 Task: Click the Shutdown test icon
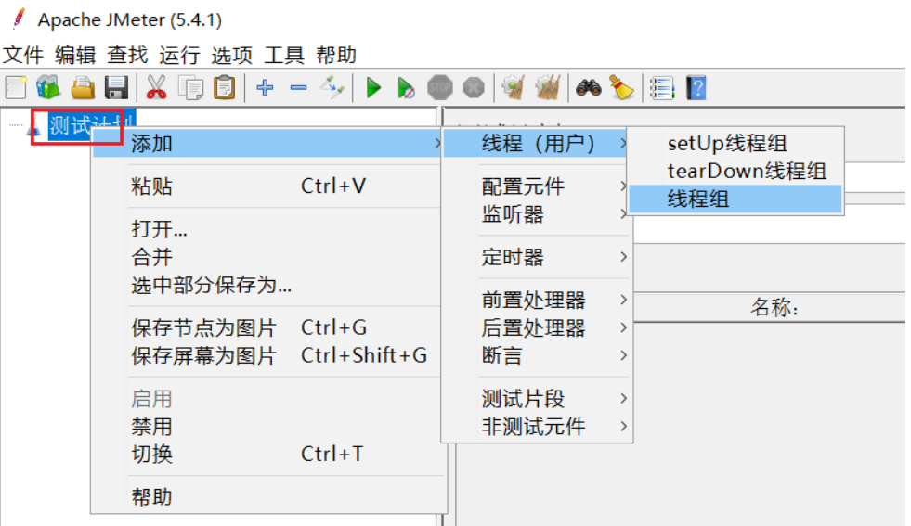(474, 88)
